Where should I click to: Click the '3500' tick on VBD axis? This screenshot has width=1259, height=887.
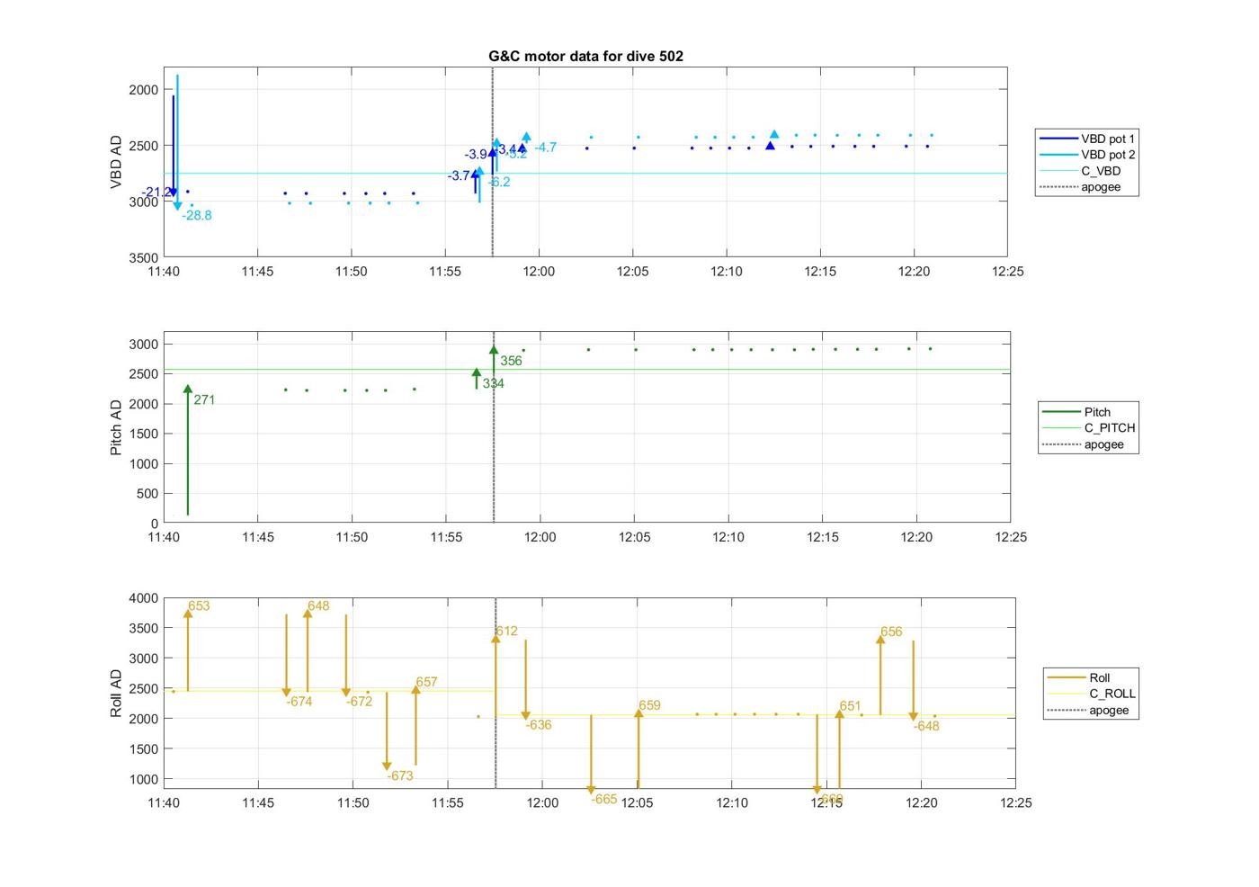pyautogui.click(x=144, y=258)
